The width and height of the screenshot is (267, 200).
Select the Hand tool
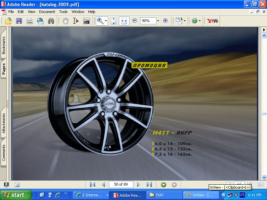65,21
